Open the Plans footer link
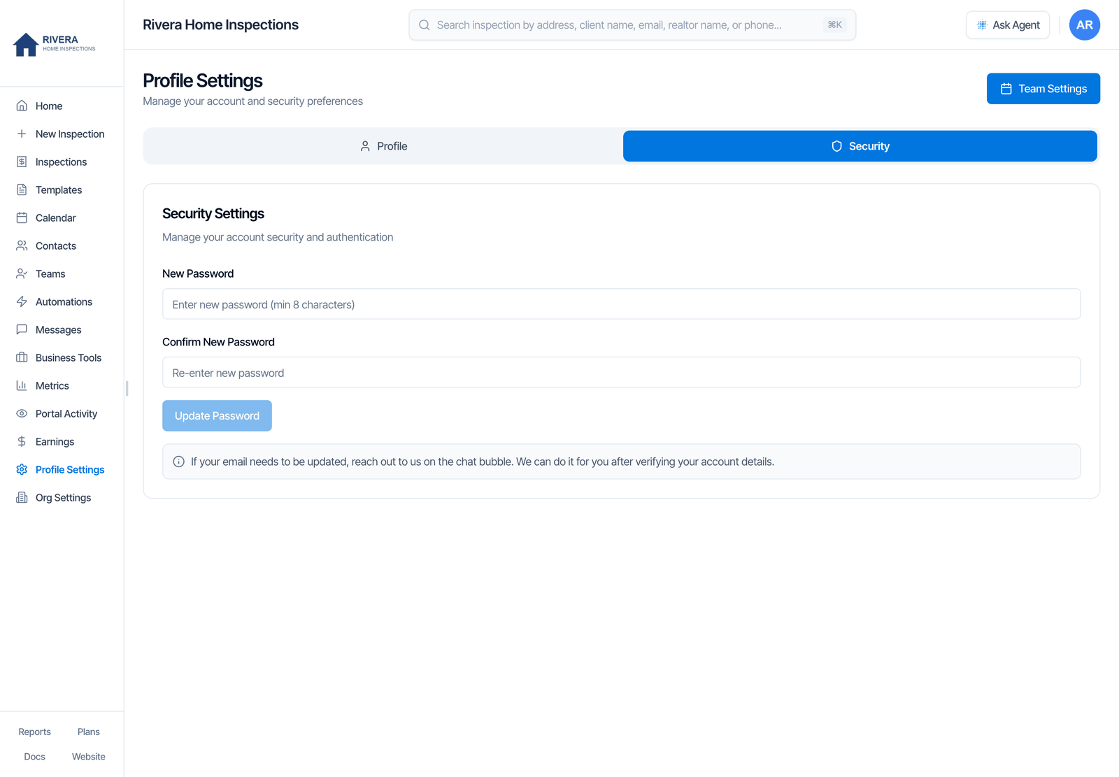Viewport: 1119px width, 777px height. coord(89,732)
